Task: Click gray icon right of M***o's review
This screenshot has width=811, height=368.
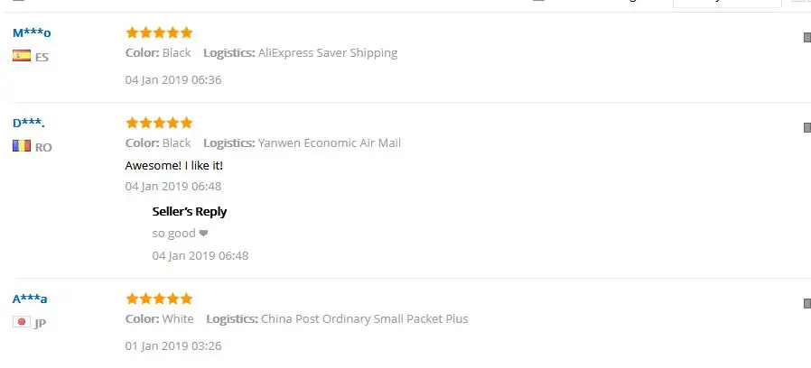Action: [x=806, y=37]
